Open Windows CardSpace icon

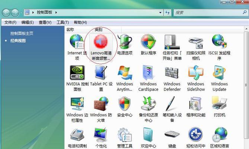point(148,73)
